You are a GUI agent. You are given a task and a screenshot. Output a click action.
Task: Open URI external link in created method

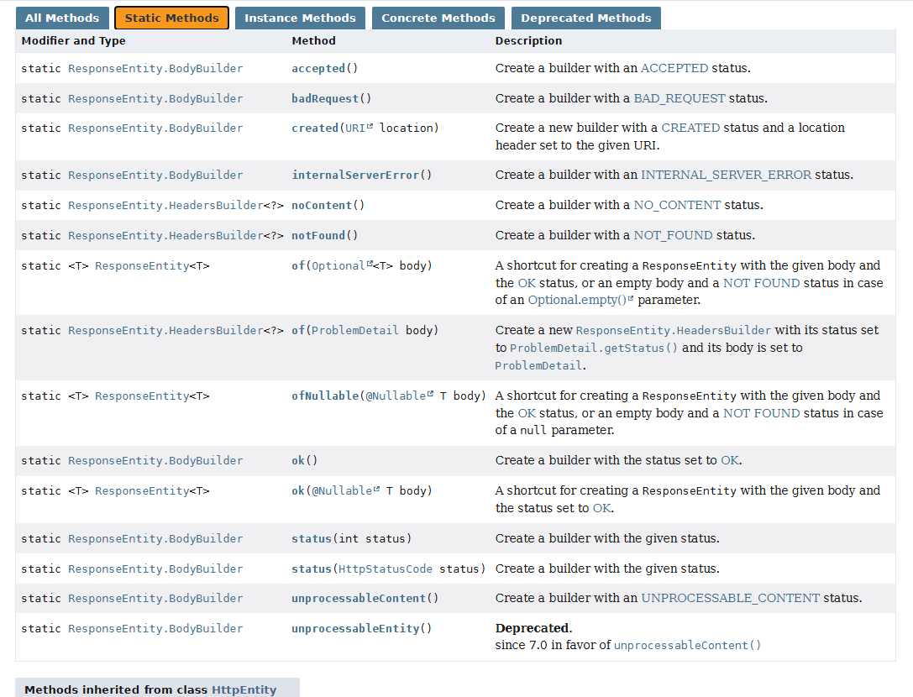pos(359,128)
